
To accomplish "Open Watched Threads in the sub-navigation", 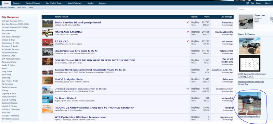I will (x=8, y=7).
